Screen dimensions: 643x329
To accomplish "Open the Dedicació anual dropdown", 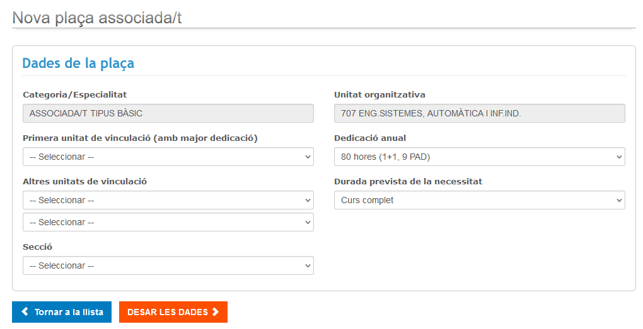I will 479,157.
